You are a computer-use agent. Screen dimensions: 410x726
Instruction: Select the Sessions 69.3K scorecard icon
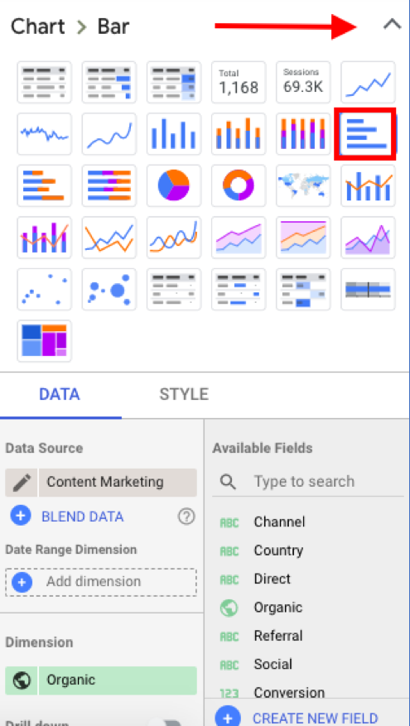click(x=303, y=82)
